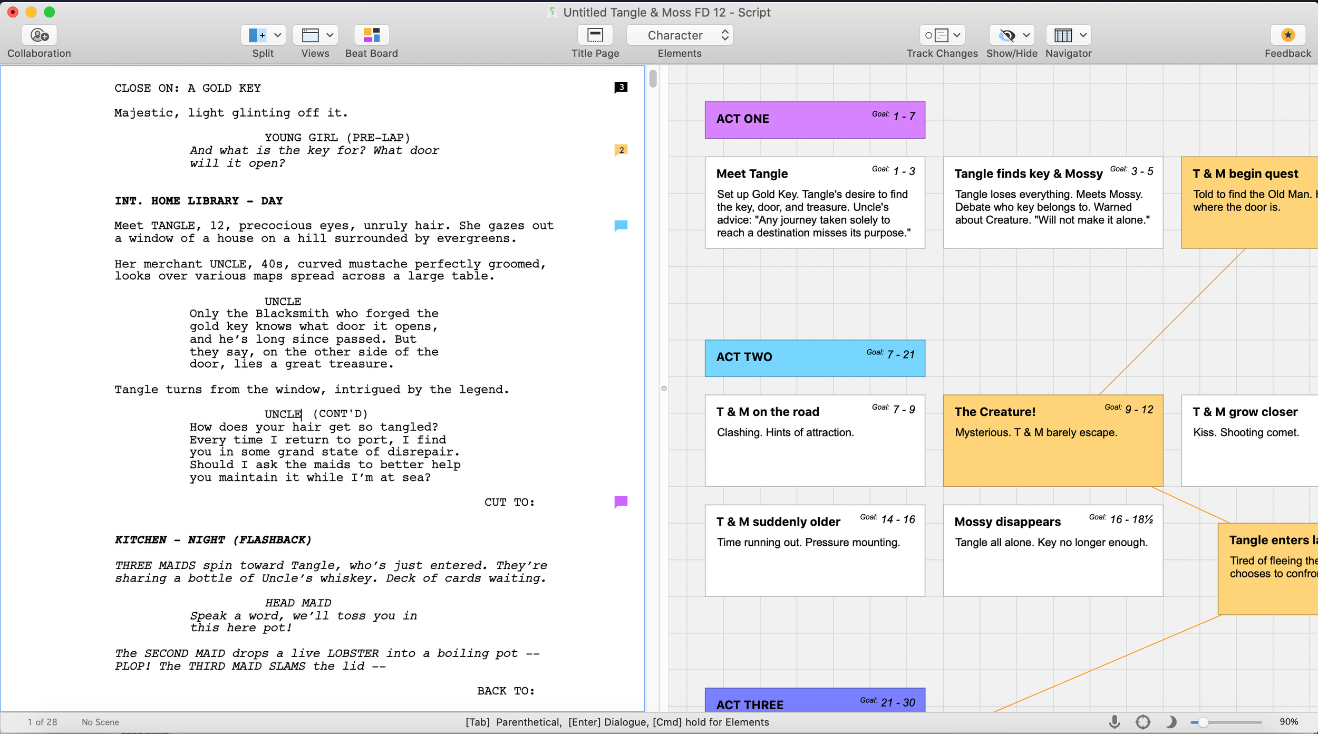Start dictation with the microphone icon

coord(1115,722)
